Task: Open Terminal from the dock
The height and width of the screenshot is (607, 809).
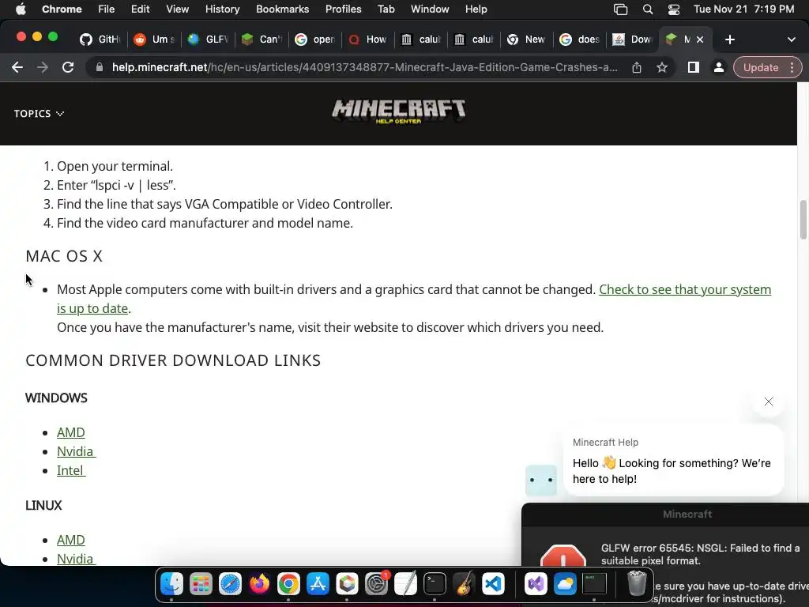Action: coord(435,584)
